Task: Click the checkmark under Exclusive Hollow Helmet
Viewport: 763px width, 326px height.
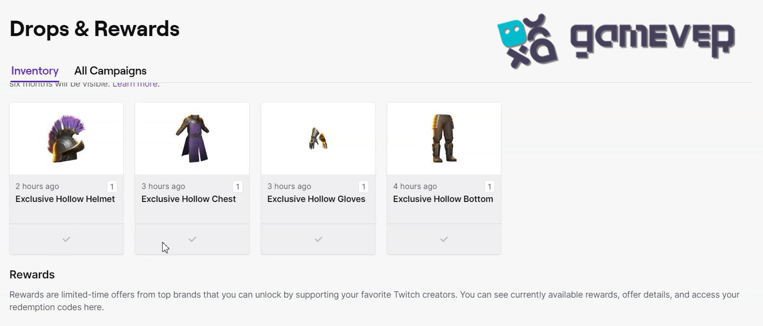Action: (x=66, y=239)
